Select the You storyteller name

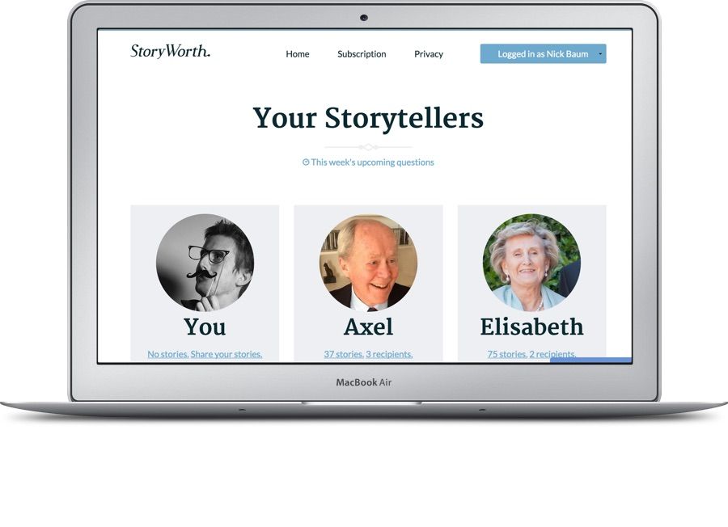point(205,327)
